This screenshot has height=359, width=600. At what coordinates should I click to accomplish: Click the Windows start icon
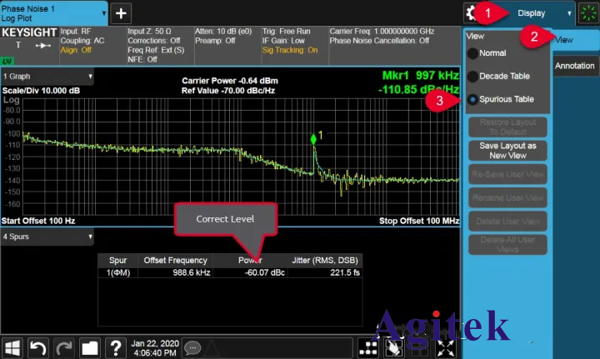(15, 346)
